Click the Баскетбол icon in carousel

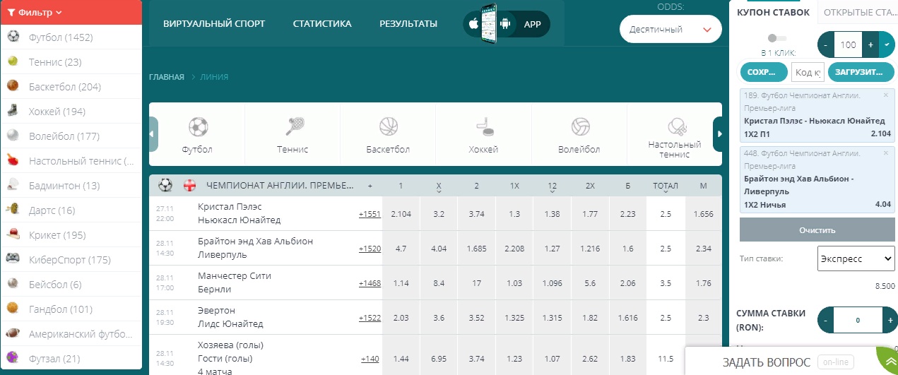(389, 127)
